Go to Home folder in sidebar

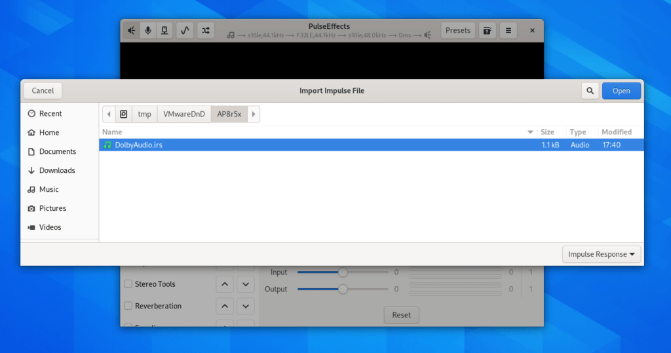click(60, 133)
